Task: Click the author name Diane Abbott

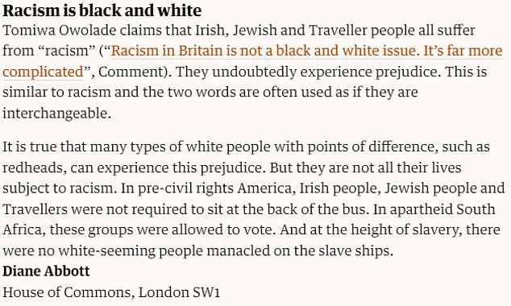Action: click(46, 271)
